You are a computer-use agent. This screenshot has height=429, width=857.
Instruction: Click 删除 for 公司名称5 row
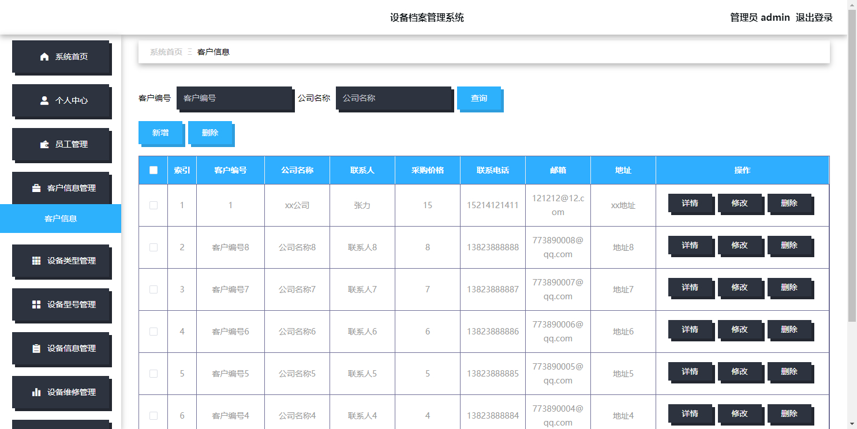[x=789, y=371]
